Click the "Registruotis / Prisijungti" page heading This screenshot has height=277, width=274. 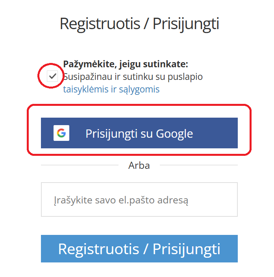[139, 24]
